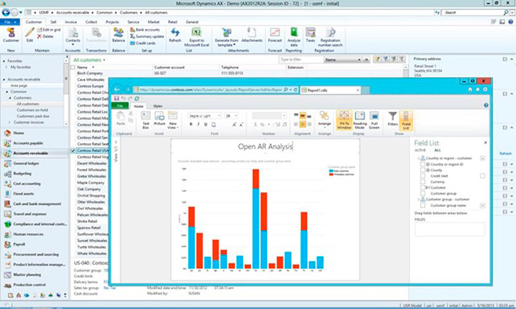Click the Customer new icon in ribbon
The width and height of the screenshot is (516, 309).
[x=11, y=32]
